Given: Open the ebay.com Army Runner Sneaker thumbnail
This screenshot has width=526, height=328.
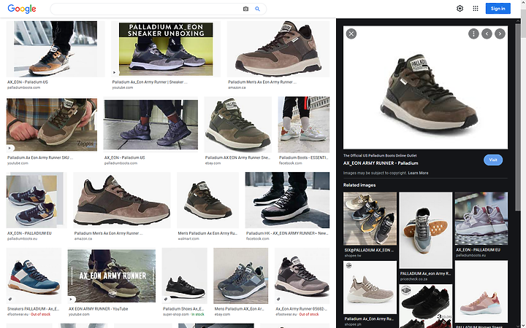Looking at the screenshot, I should [238, 125].
